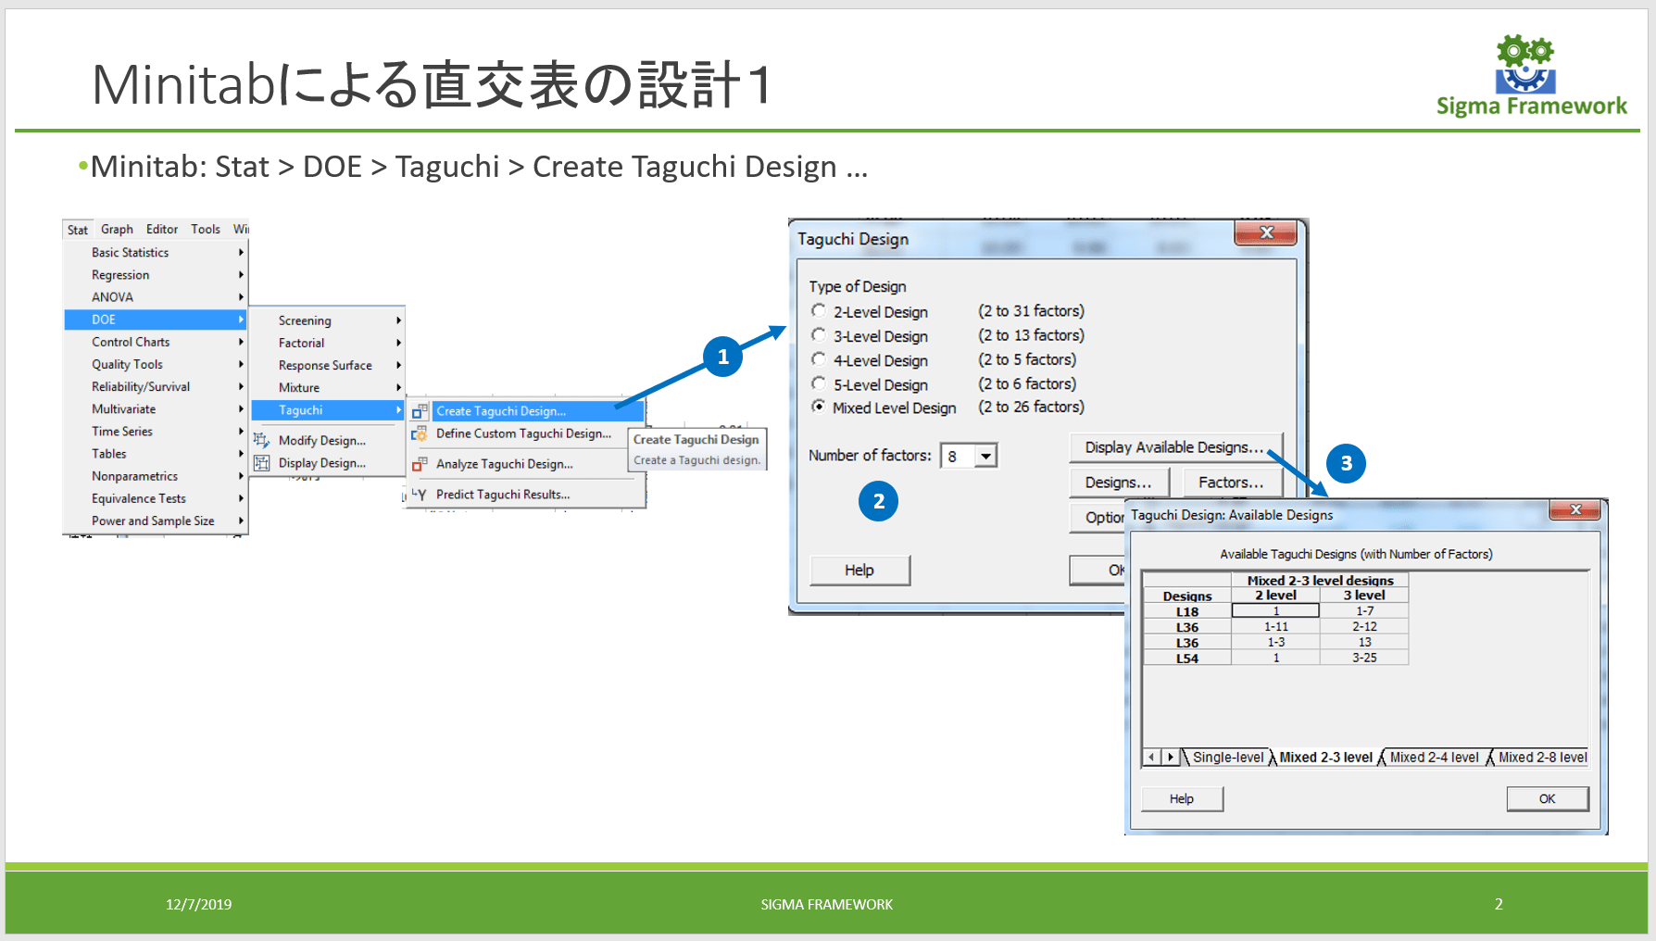Click the Display Design icon
1656x941 pixels.
[x=262, y=462]
